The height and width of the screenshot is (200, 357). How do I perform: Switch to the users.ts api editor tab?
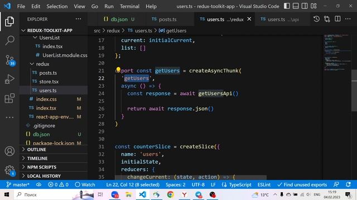click(x=283, y=19)
